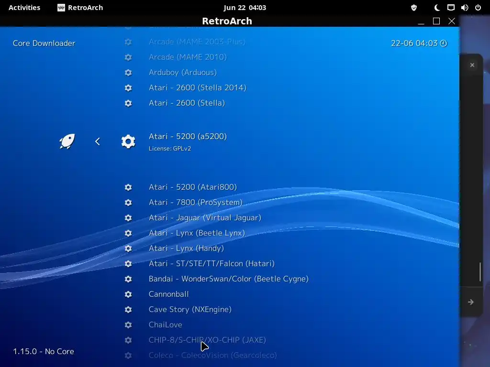Select CHIP-8/S-CHIP/XO-CHIP (JAXE) core entry

(x=207, y=340)
